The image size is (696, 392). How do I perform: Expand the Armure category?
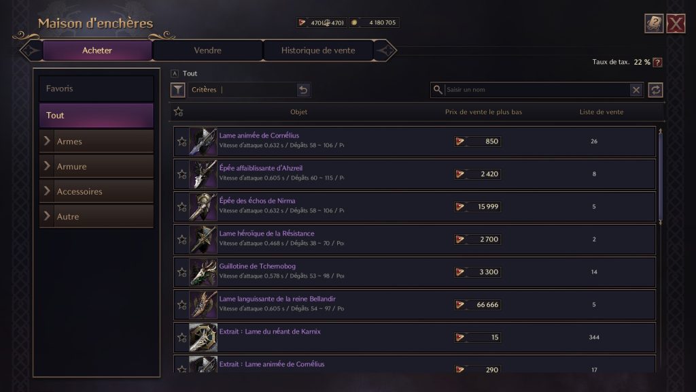click(x=97, y=167)
